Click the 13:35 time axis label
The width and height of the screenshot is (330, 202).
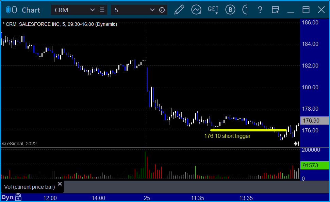(x=246, y=198)
